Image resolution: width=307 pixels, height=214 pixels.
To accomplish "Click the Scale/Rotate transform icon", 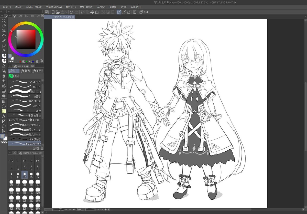I will click(97, 12).
